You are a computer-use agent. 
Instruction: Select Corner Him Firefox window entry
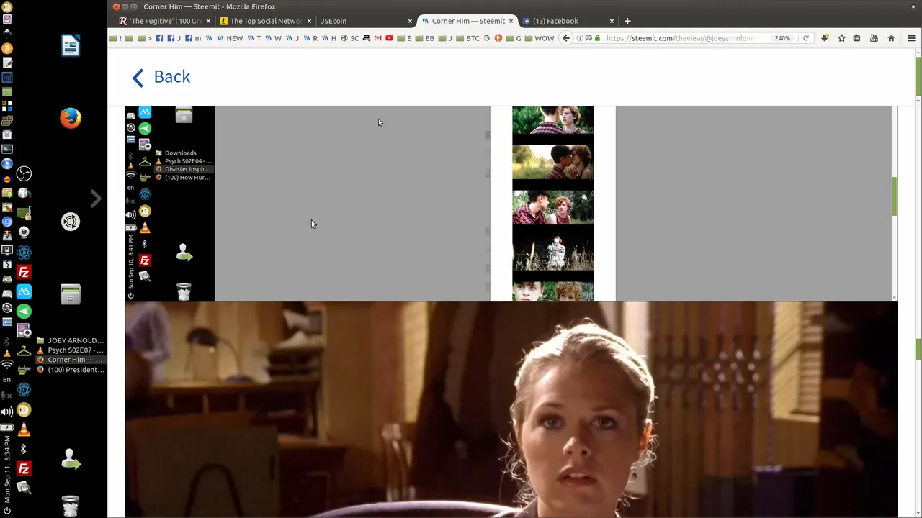pos(71,360)
